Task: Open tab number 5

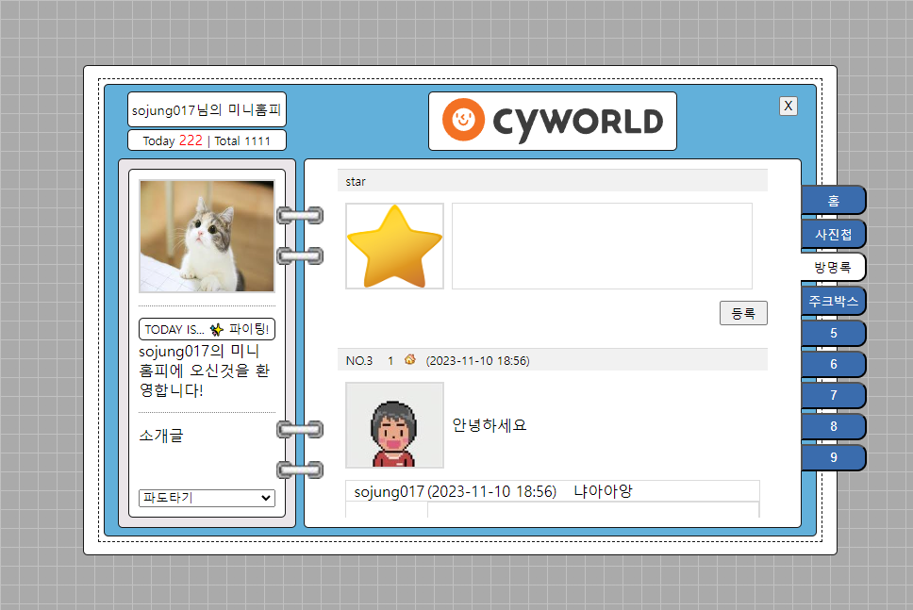Action: pyautogui.click(x=833, y=333)
